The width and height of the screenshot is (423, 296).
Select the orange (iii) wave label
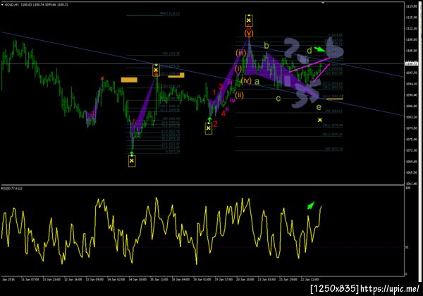(x=240, y=53)
